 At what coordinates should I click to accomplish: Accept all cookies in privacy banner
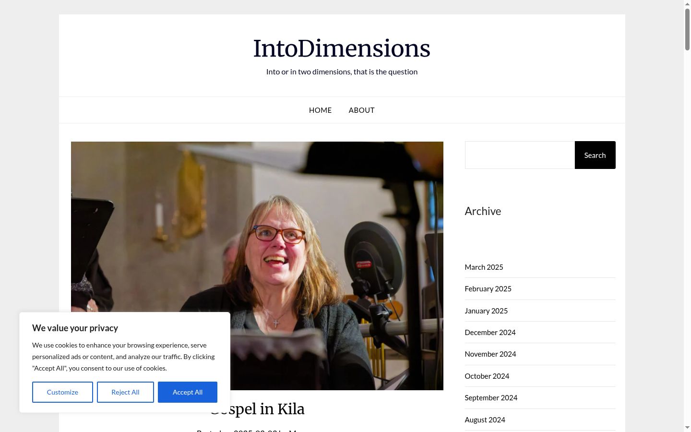coord(188,392)
